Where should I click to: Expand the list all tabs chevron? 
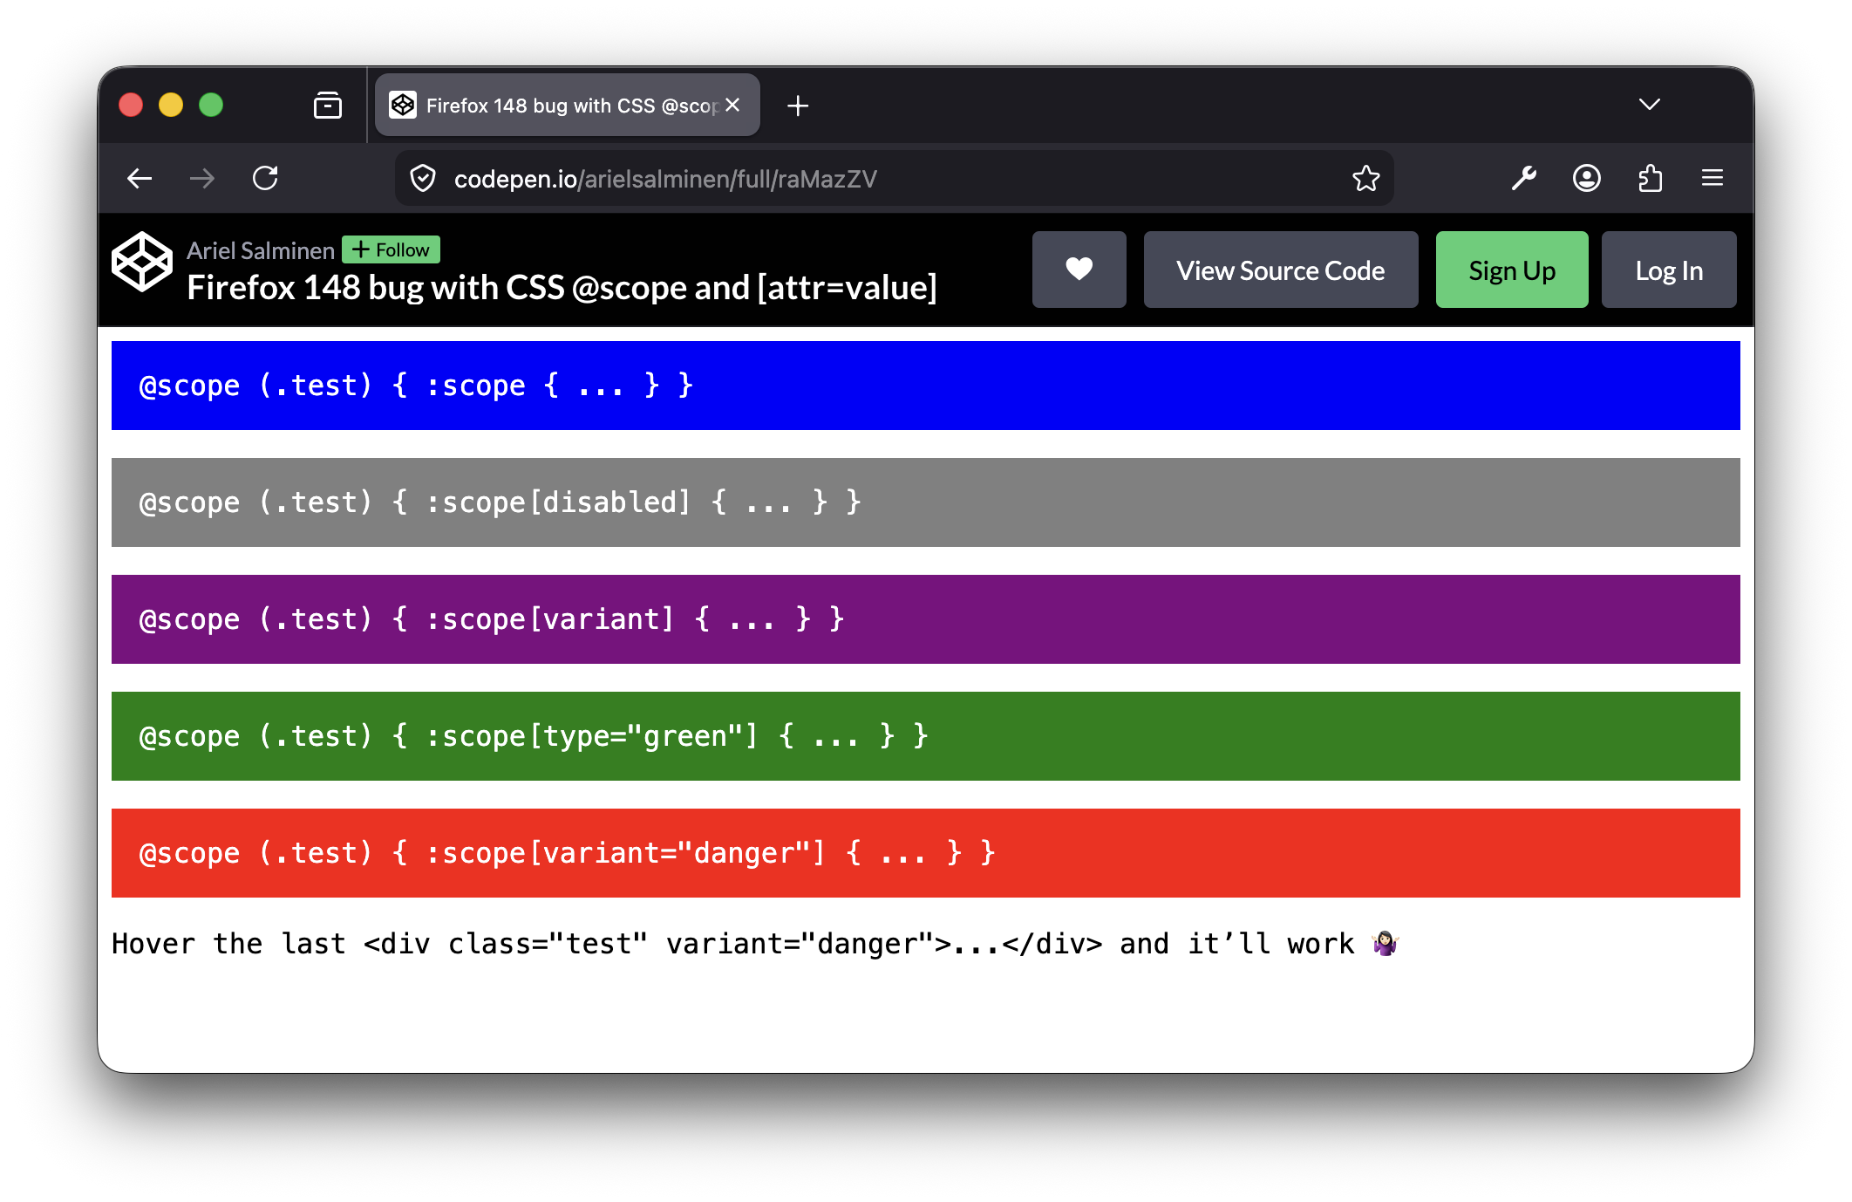[1649, 105]
